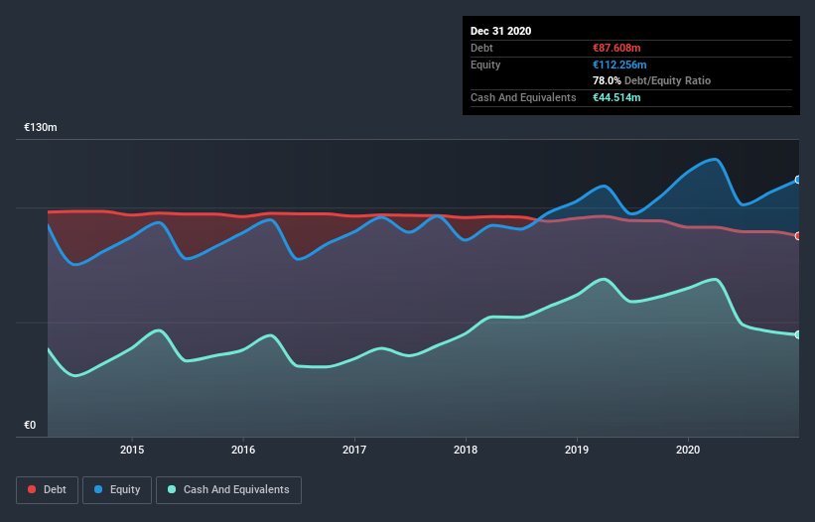815x522 pixels.
Task: Click the red Debt legend dot
Action: coord(32,489)
